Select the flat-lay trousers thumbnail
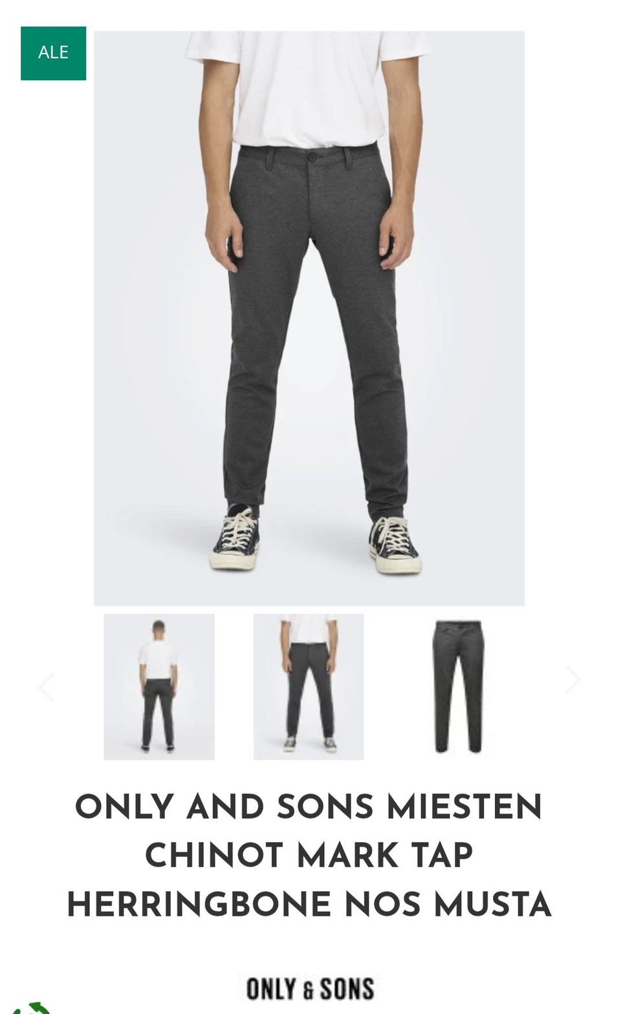The width and height of the screenshot is (621, 1014). point(458,687)
